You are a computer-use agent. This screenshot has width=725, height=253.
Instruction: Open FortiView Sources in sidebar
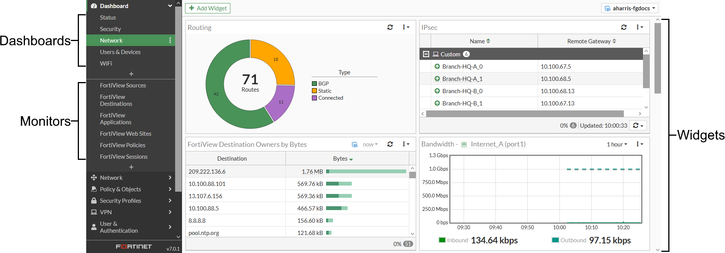(x=123, y=85)
